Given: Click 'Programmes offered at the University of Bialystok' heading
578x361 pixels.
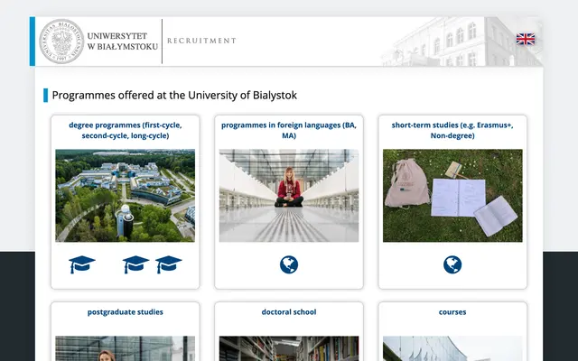Looking at the screenshot, I should tap(174, 96).
